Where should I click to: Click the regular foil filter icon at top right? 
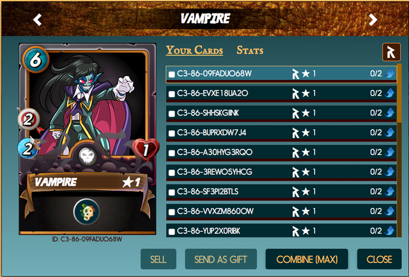[x=391, y=52]
